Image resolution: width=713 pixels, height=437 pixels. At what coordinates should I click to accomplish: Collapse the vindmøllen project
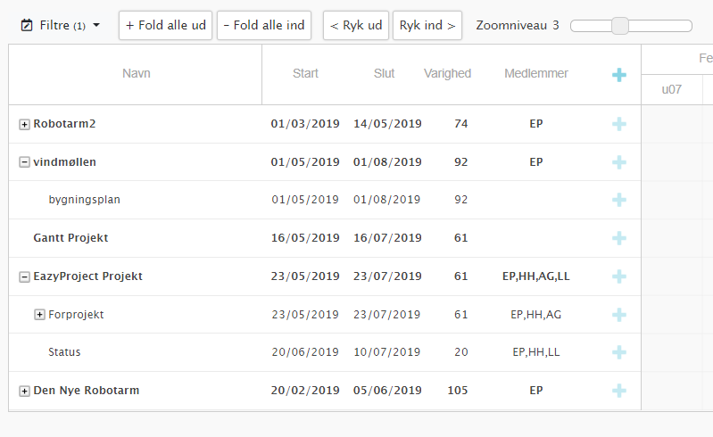point(24,162)
